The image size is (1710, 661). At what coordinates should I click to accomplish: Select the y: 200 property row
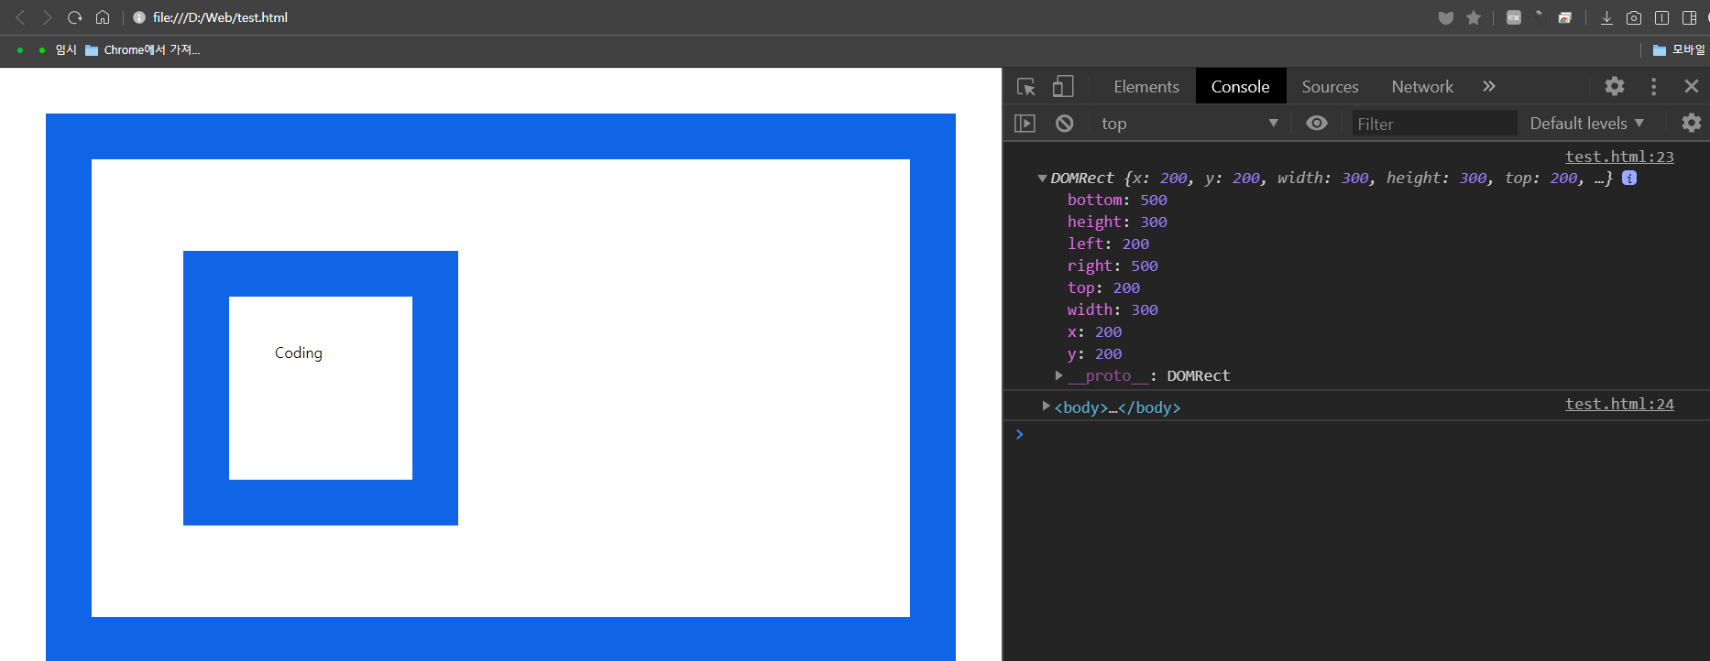point(1094,353)
